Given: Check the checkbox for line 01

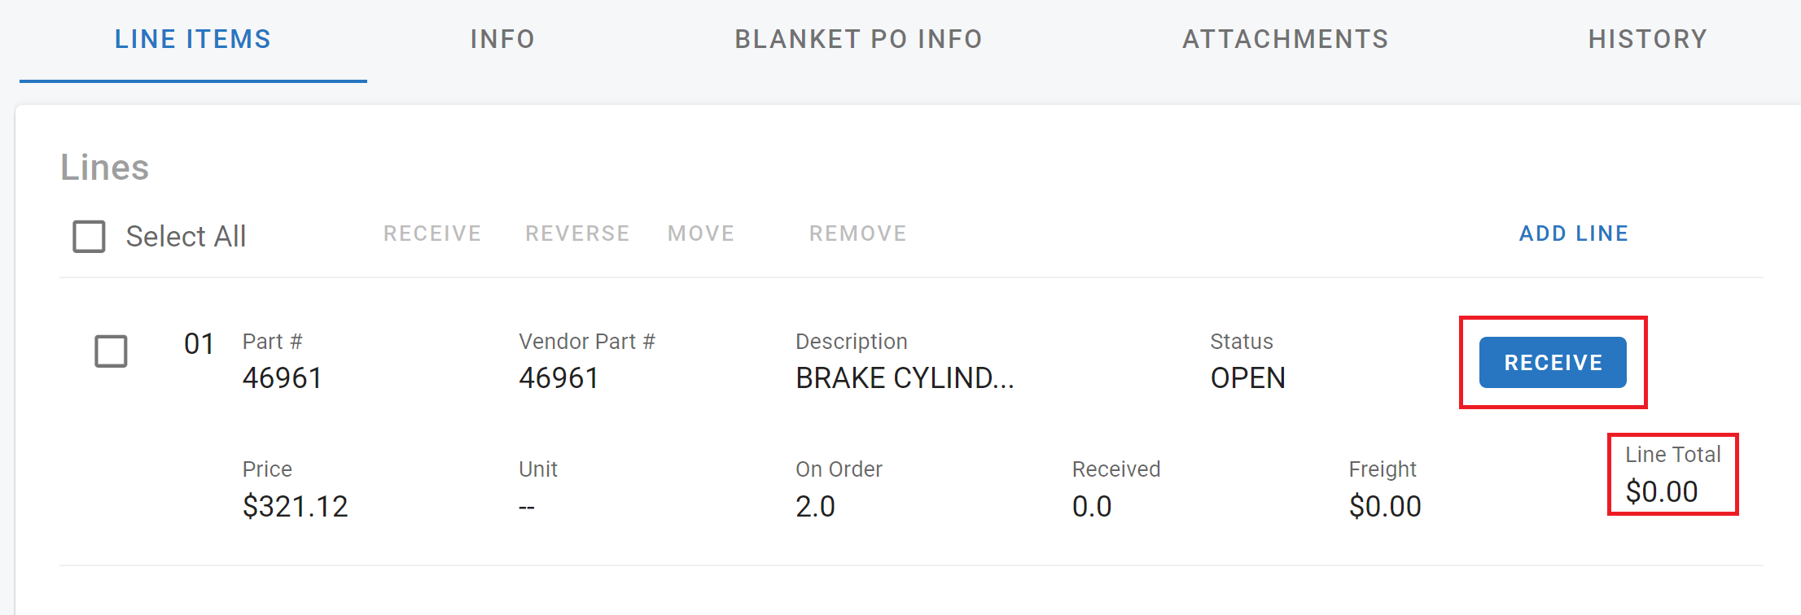Looking at the screenshot, I should (x=112, y=352).
